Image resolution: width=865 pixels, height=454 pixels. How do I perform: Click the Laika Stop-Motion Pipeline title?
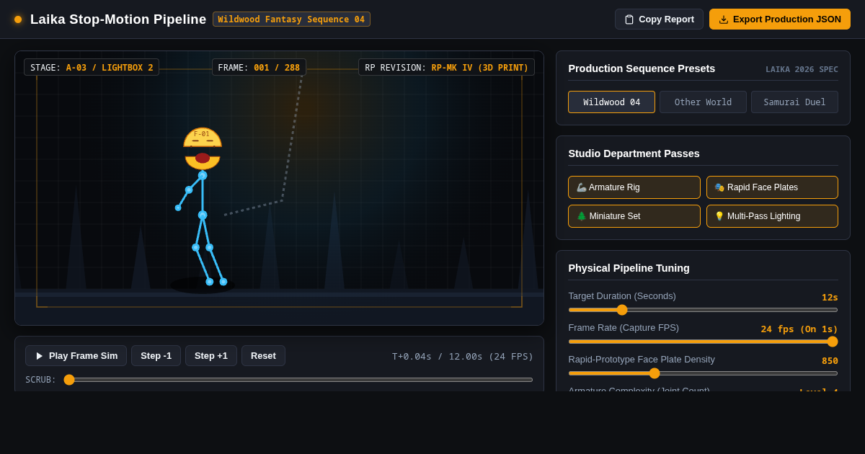(x=118, y=19)
